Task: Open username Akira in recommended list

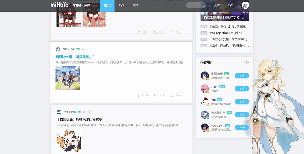Action: point(215,87)
